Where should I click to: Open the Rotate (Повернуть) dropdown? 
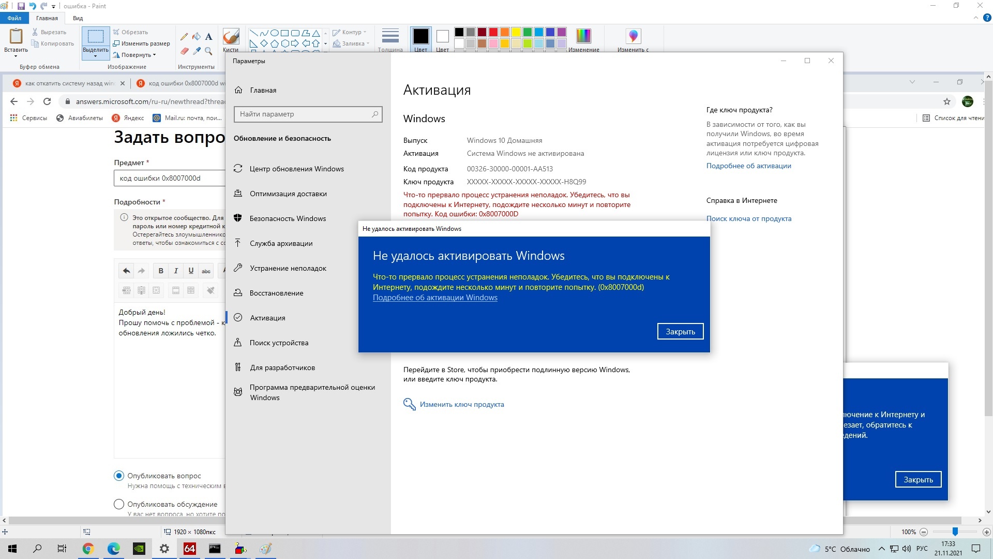coord(134,55)
